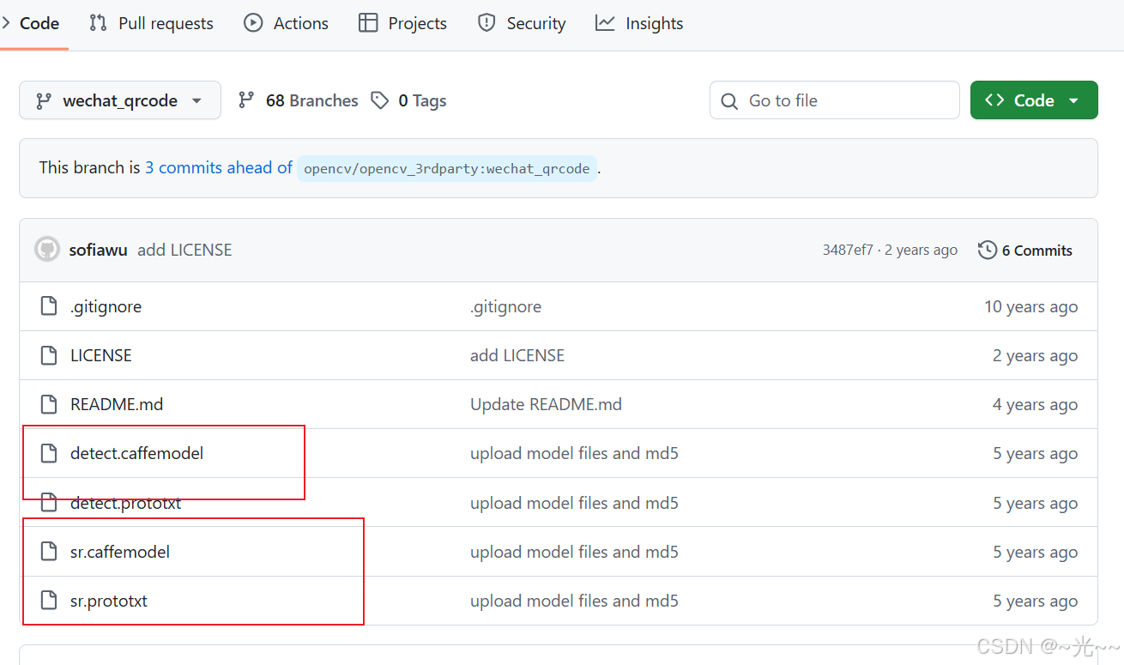The image size is (1124, 665).
Task: Open opencv/opencv_3rdparty:wechat_qrcode upstream link
Action: coord(447,168)
